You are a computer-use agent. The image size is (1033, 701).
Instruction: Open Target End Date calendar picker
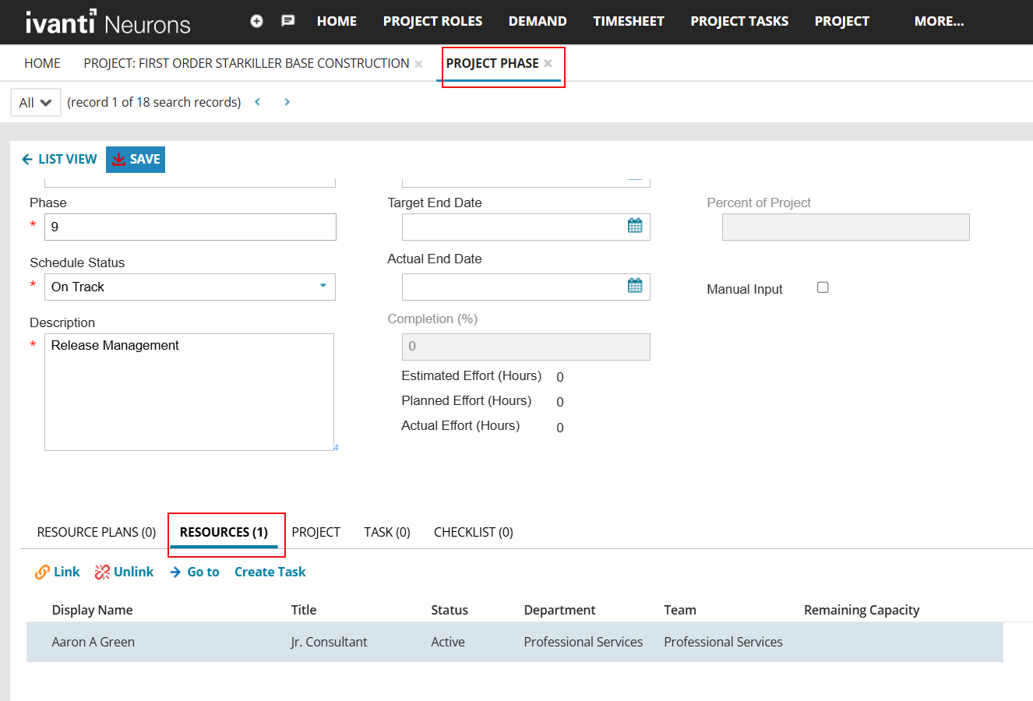[x=635, y=226]
